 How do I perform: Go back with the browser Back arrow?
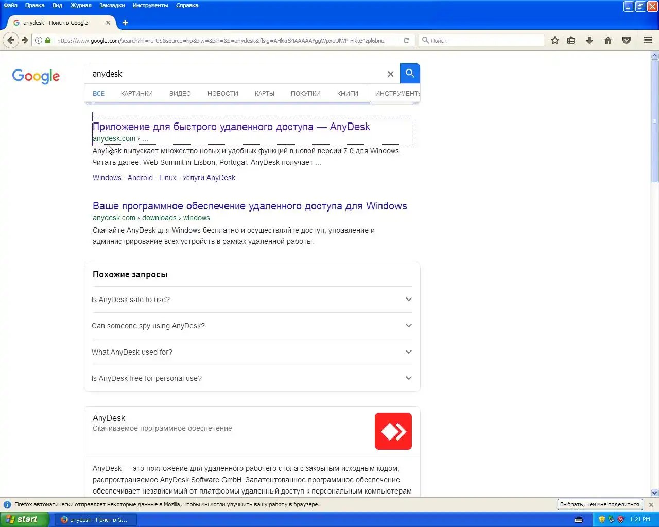[x=11, y=40]
